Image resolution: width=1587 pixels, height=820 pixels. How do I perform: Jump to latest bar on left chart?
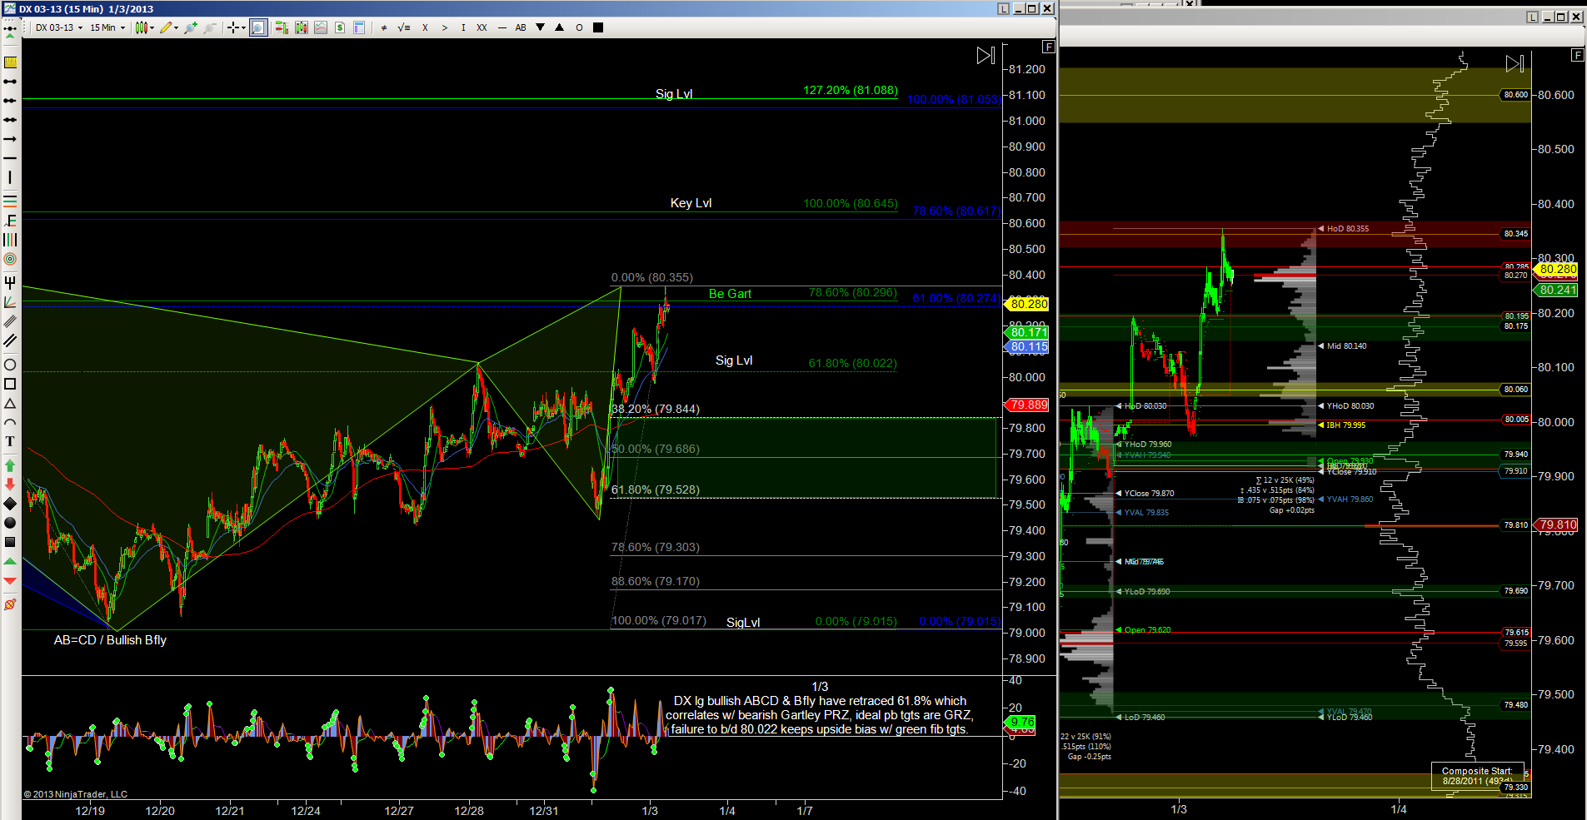[x=986, y=56]
